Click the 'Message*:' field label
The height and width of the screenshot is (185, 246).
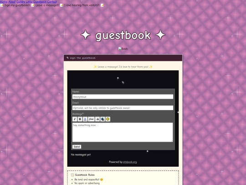coord(78,114)
